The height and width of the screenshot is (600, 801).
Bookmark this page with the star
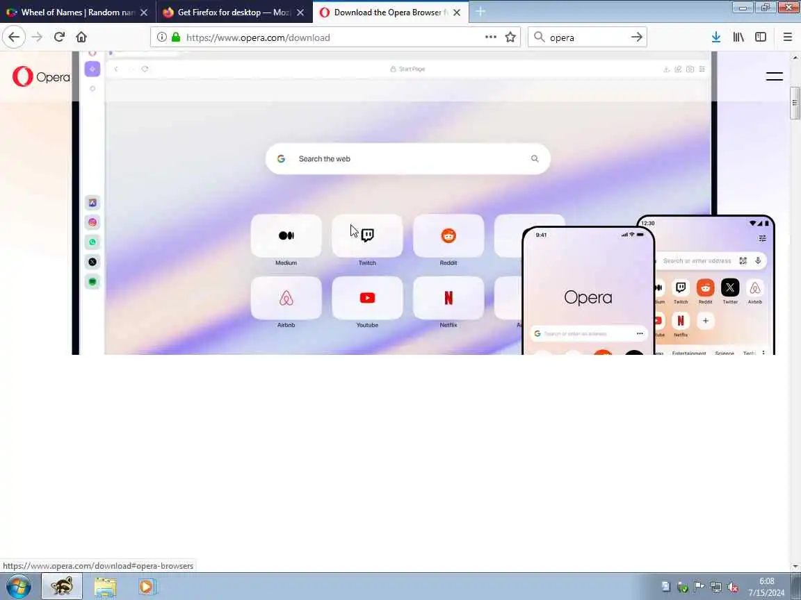click(x=510, y=37)
